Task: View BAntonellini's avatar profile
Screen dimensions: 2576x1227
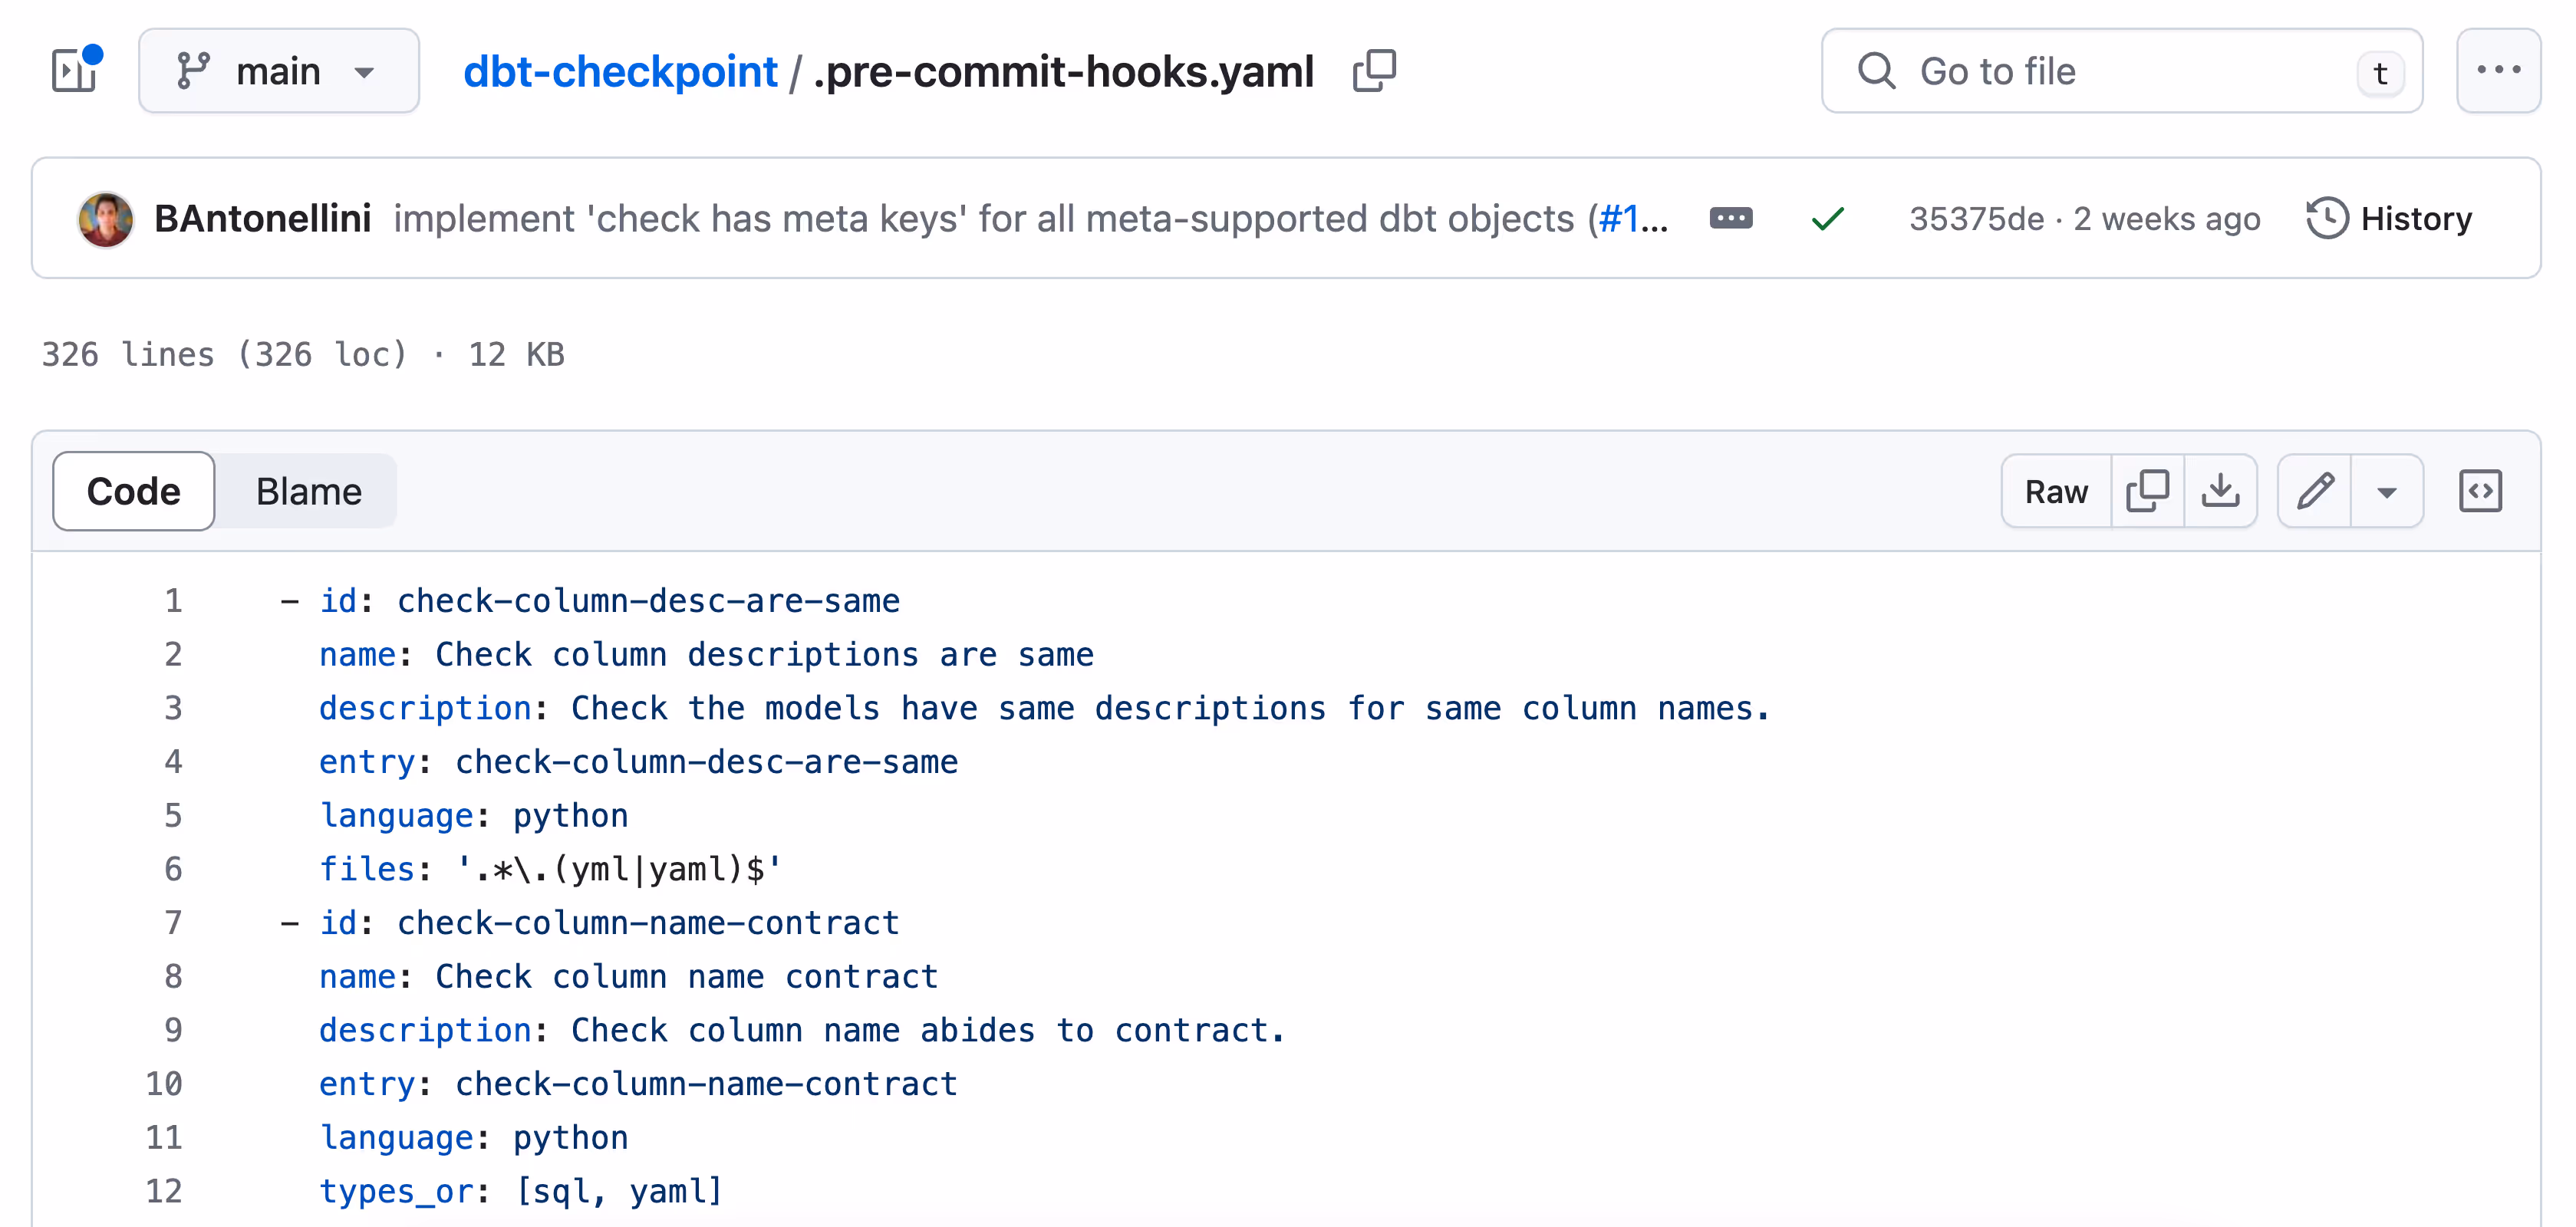Action: (105, 218)
